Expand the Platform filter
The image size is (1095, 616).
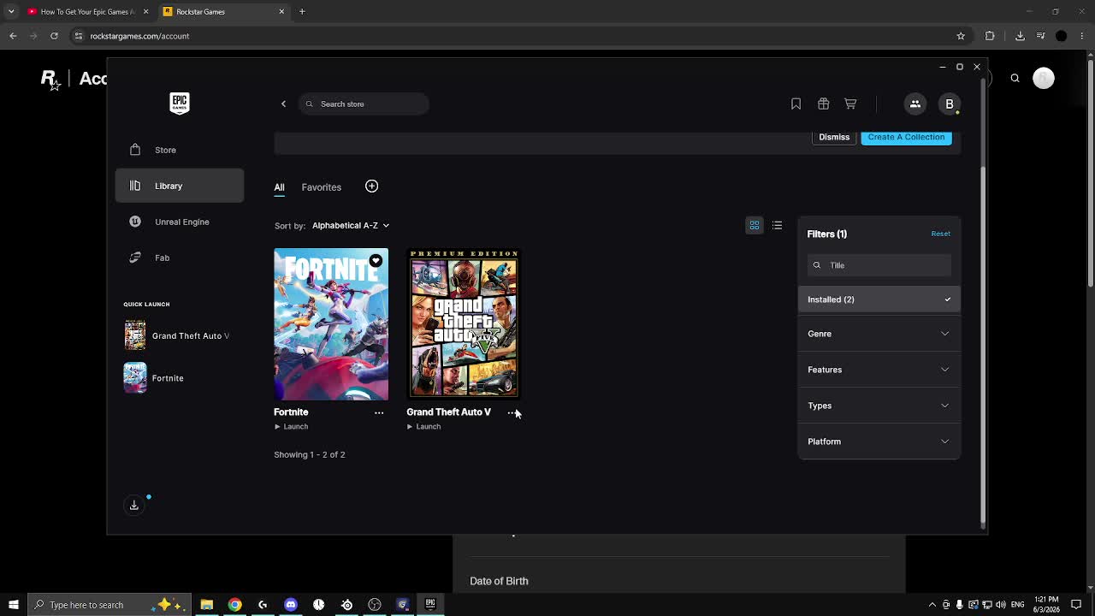coord(879,441)
